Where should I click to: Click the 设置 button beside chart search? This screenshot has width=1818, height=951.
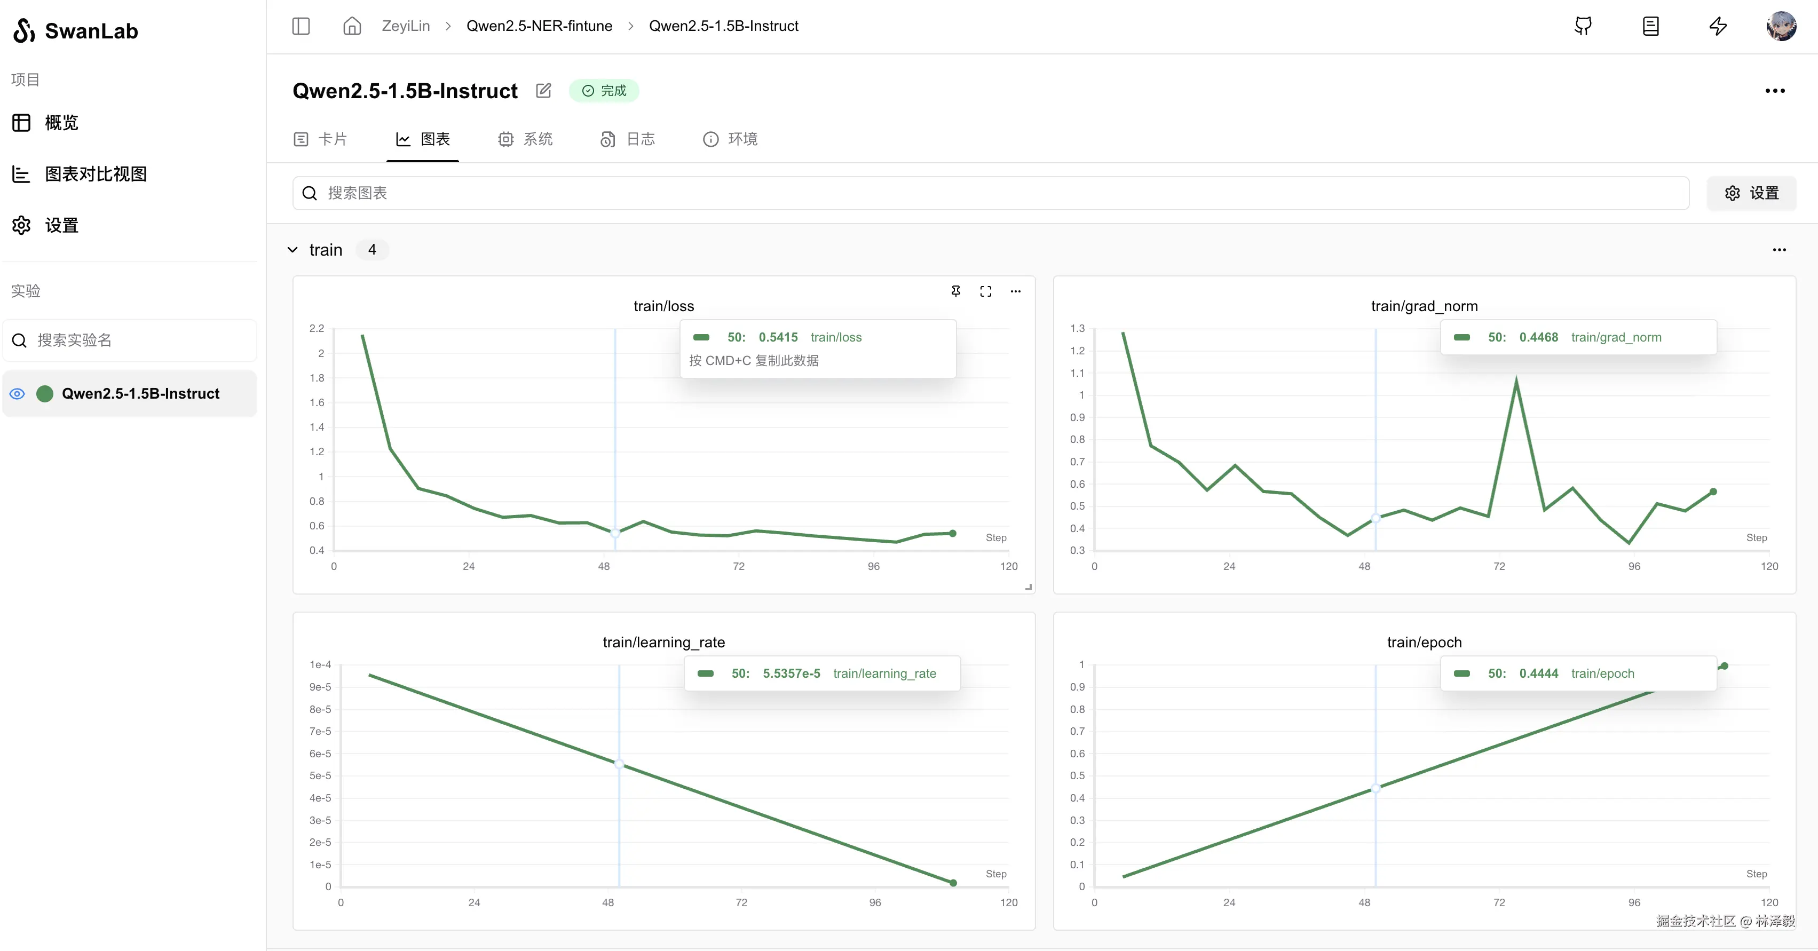[1751, 193]
